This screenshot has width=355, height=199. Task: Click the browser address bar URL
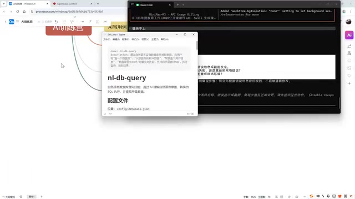pyautogui.click(x=69, y=12)
